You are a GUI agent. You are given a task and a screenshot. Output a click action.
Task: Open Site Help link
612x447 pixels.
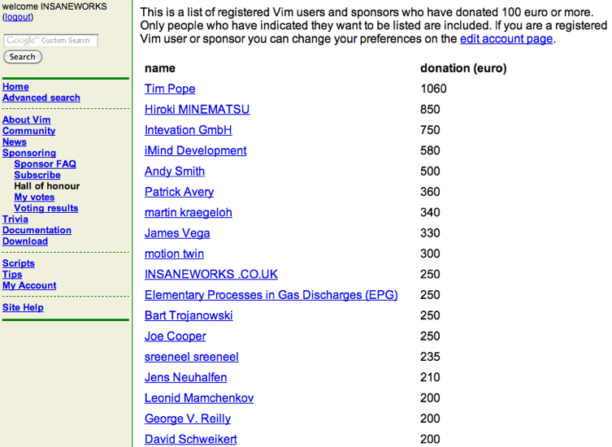(x=23, y=308)
